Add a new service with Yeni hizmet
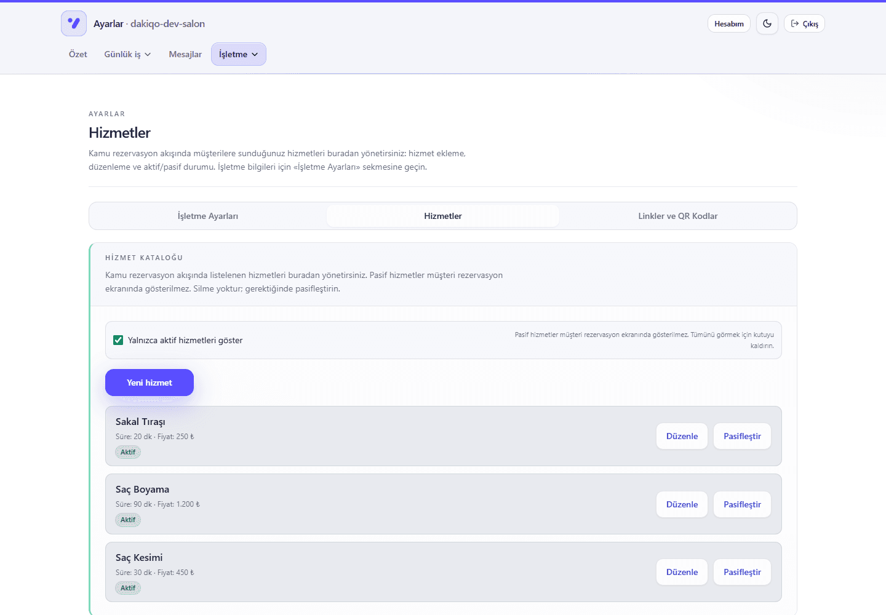The width and height of the screenshot is (886, 615). [150, 383]
